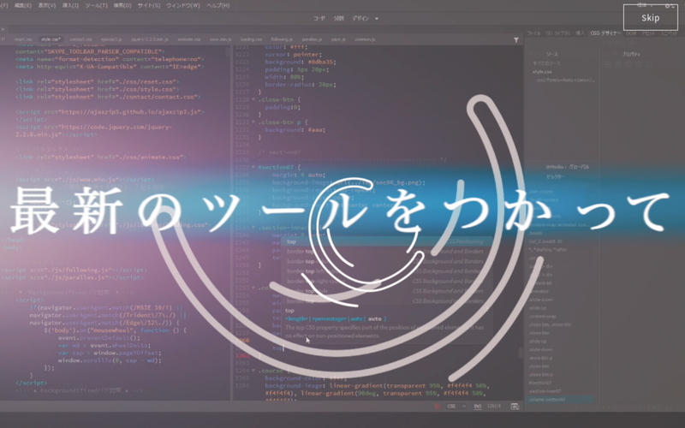
Task: Collapse the .course rule fold arrow
Action: click(253, 371)
